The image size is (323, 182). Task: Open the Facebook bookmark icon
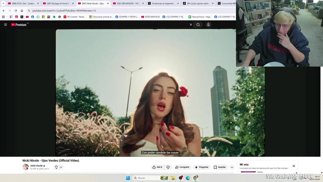coord(33,17)
